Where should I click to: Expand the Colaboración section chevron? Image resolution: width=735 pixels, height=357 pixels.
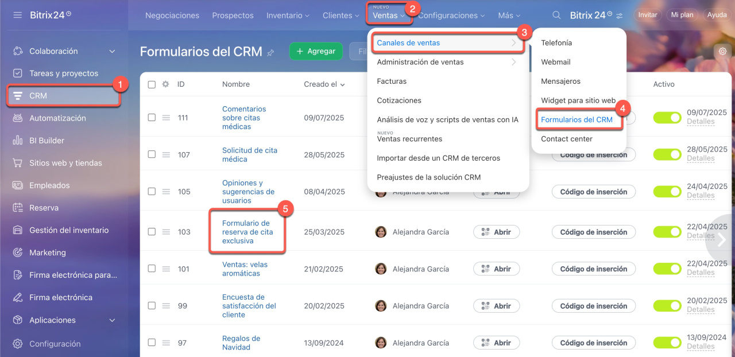112,52
